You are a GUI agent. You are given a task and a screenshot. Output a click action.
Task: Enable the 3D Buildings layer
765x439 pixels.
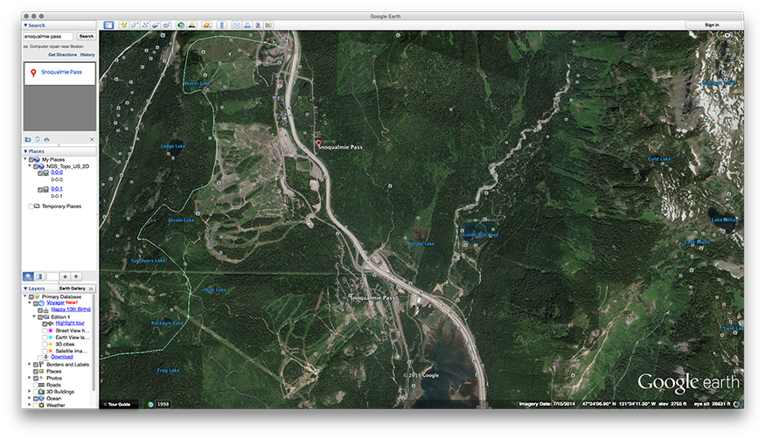(36, 392)
